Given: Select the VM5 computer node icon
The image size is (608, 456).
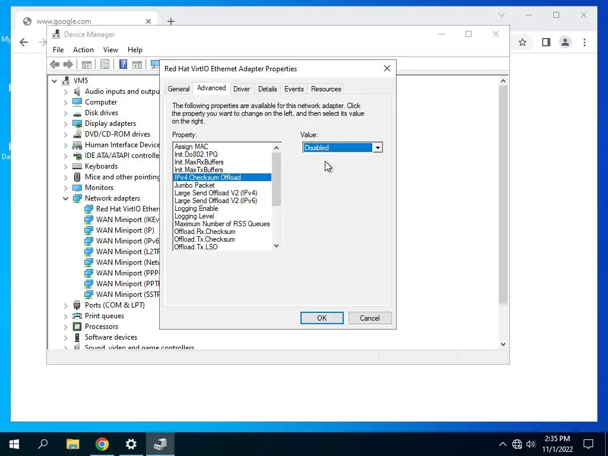Looking at the screenshot, I should coord(66,81).
